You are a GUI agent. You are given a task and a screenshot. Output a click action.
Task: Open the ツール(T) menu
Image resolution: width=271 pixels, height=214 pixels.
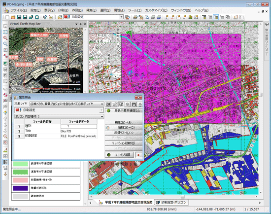135,10
